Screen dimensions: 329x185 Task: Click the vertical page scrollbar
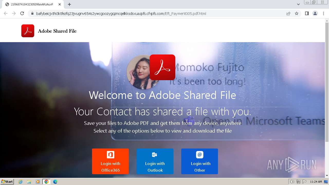(x=327, y=82)
